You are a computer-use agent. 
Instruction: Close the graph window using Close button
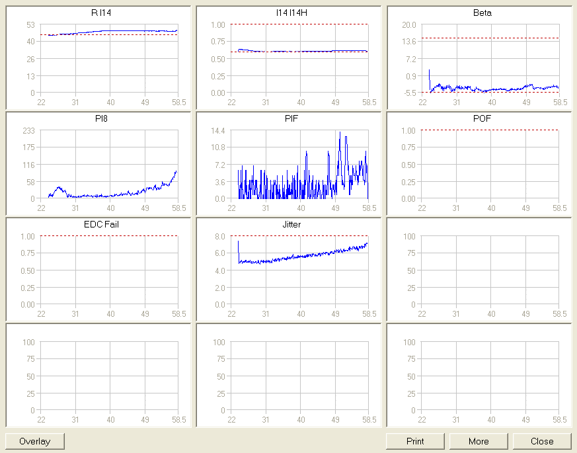tap(542, 441)
